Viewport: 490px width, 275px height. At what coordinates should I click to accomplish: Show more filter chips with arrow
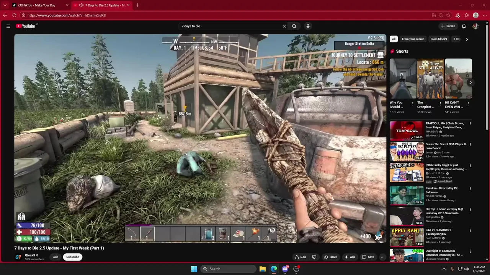click(x=467, y=39)
